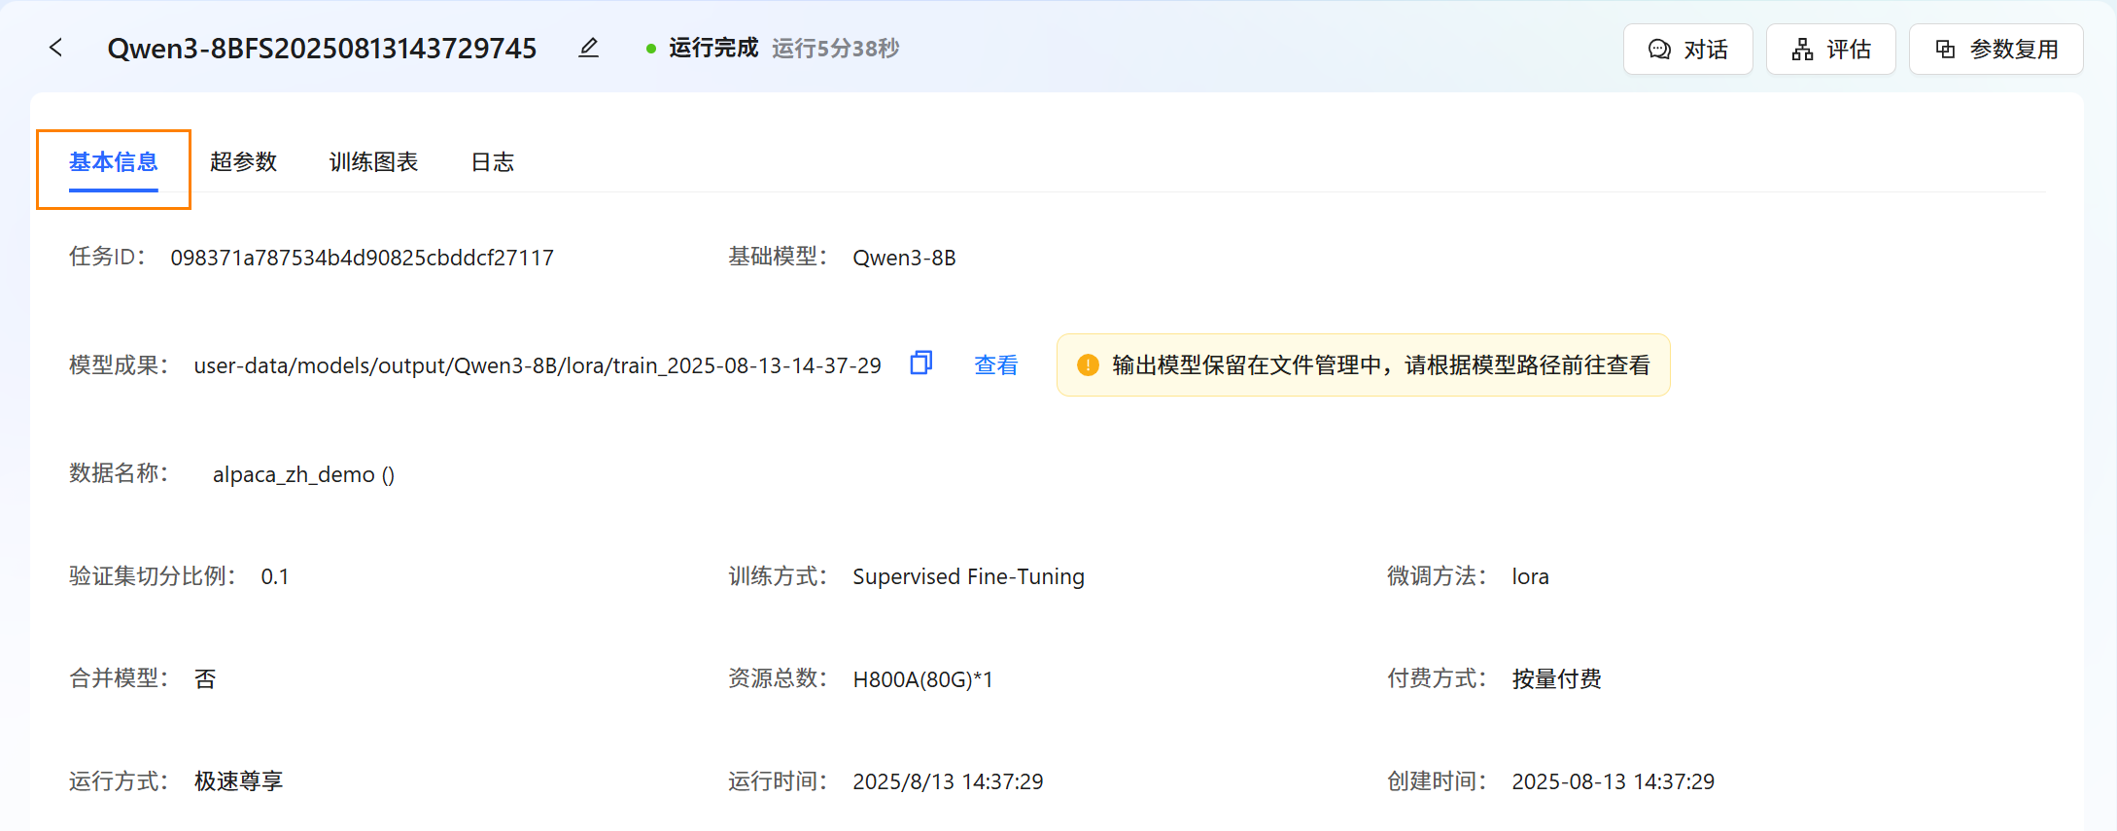
Task: Click 参数复用 to reuse parameters
Action: pyautogui.click(x=1996, y=50)
